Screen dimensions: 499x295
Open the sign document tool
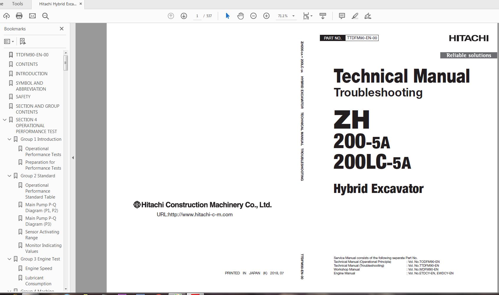tap(368, 16)
